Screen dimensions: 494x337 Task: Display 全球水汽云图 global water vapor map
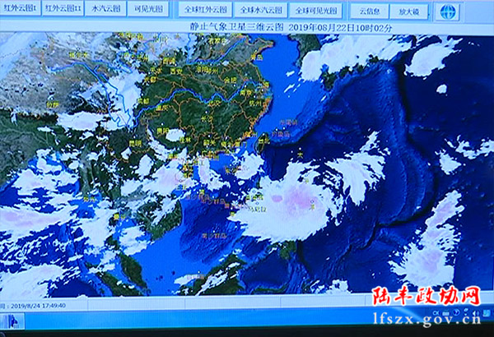coord(259,11)
